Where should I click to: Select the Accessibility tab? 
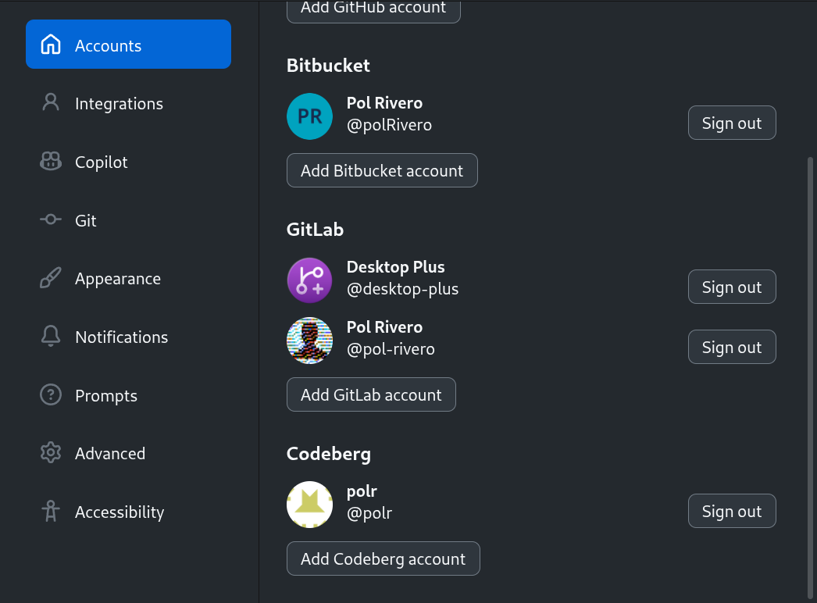tap(128, 512)
